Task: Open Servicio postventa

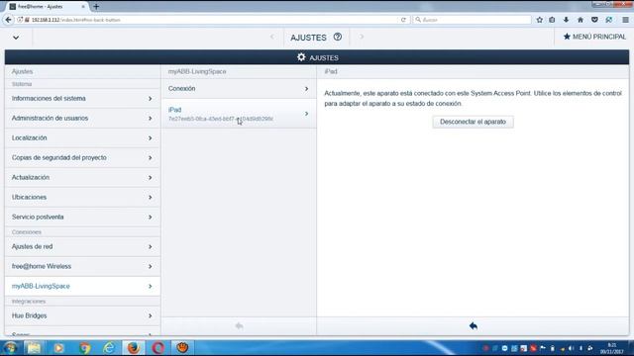Action: coord(82,218)
